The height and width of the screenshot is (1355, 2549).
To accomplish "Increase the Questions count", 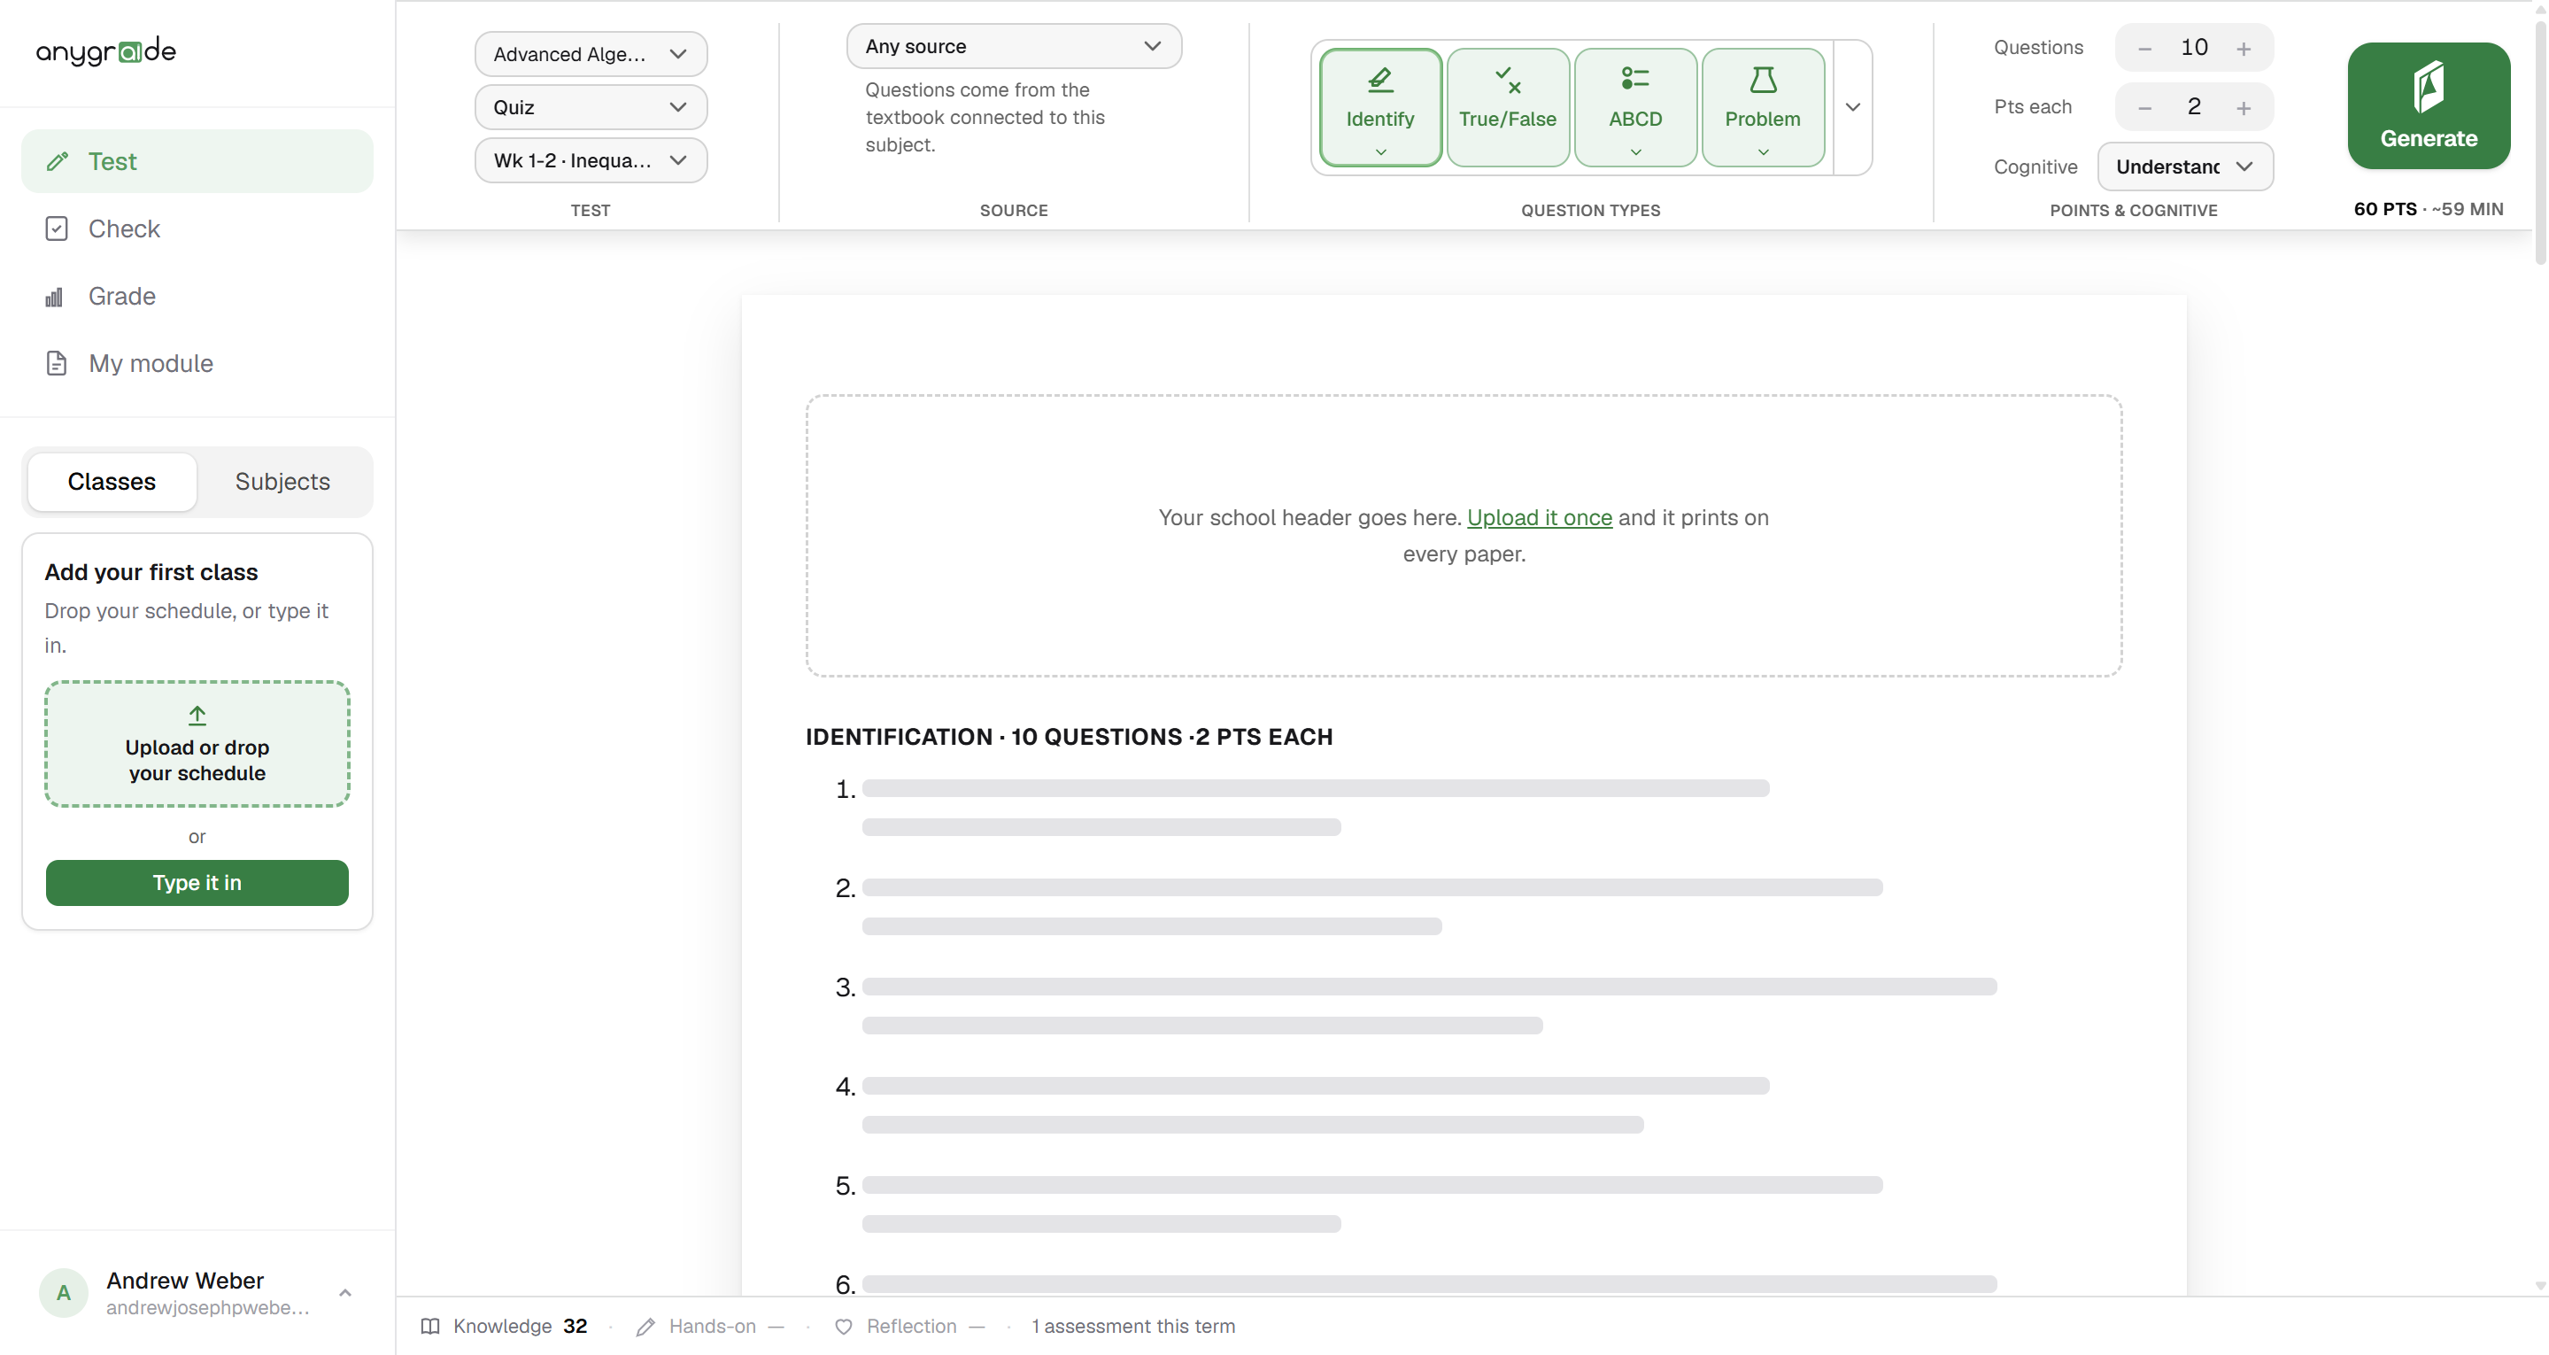I will [2243, 49].
